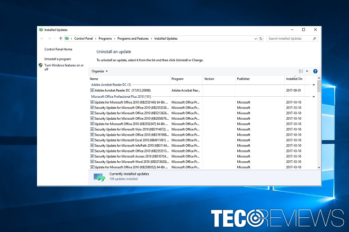The height and width of the screenshot is (232, 349).
Task: Click the search magnifier icon
Action: point(314,39)
